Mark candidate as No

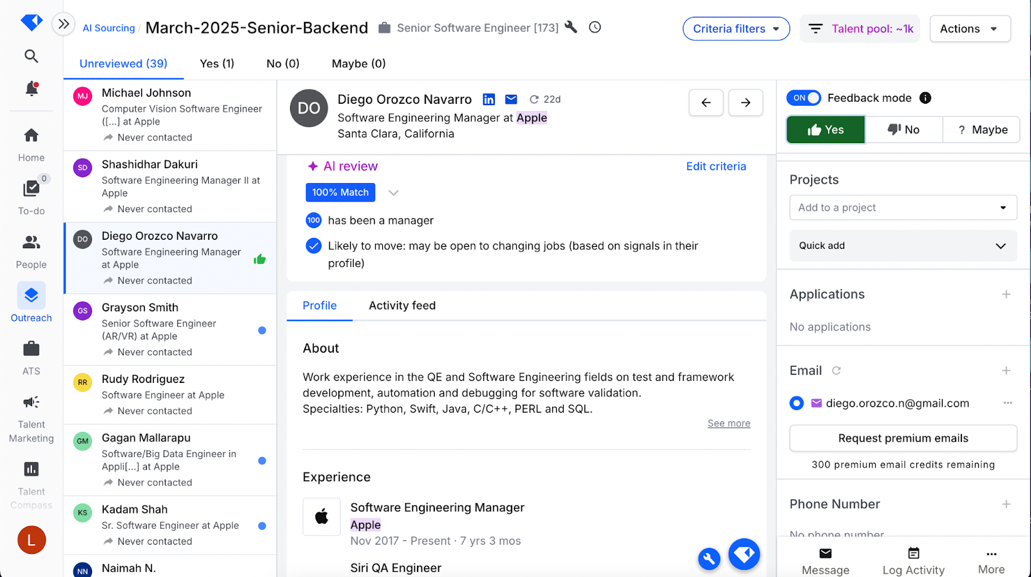(x=903, y=130)
